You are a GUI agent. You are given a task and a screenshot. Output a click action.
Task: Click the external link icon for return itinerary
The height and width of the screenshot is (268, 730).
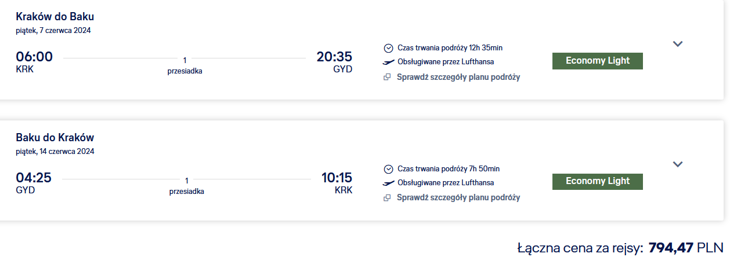[x=388, y=198]
